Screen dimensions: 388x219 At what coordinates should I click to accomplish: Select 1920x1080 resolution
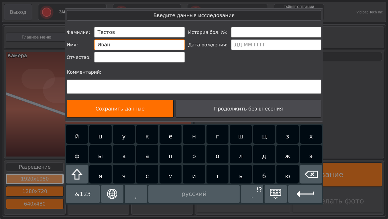click(35, 179)
